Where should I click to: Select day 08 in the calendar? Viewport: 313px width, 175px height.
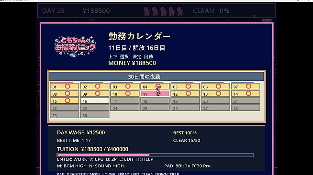click(64, 94)
